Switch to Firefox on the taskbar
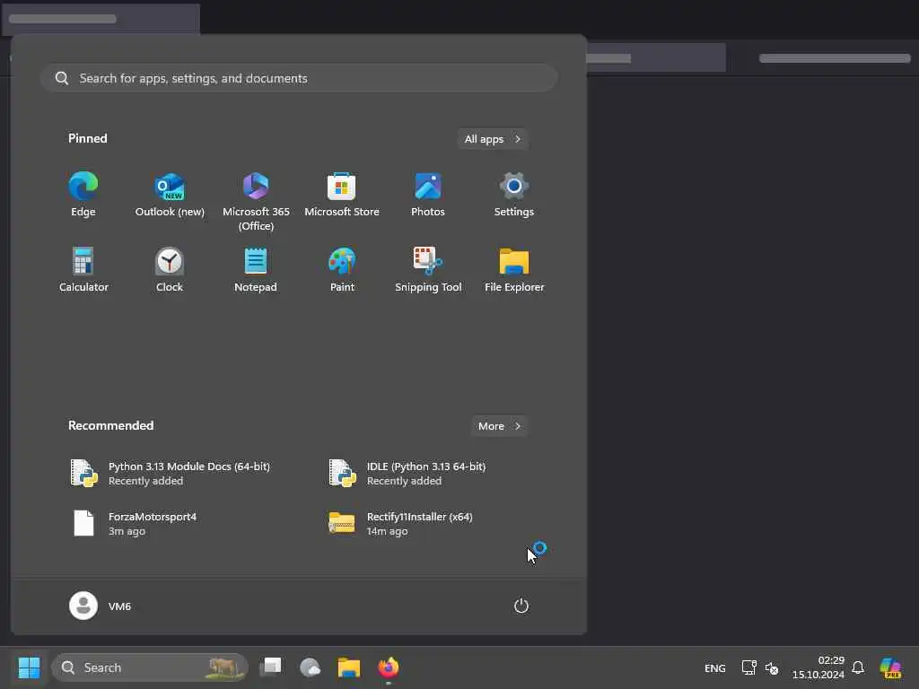 pos(388,667)
